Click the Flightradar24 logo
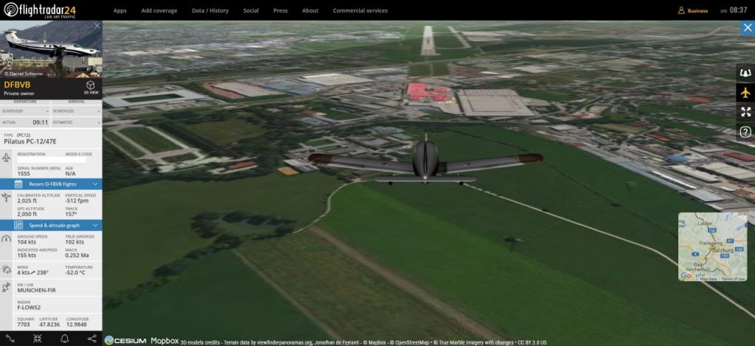The width and height of the screenshot is (755, 346). pyautogui.click(x=40, y=10)
